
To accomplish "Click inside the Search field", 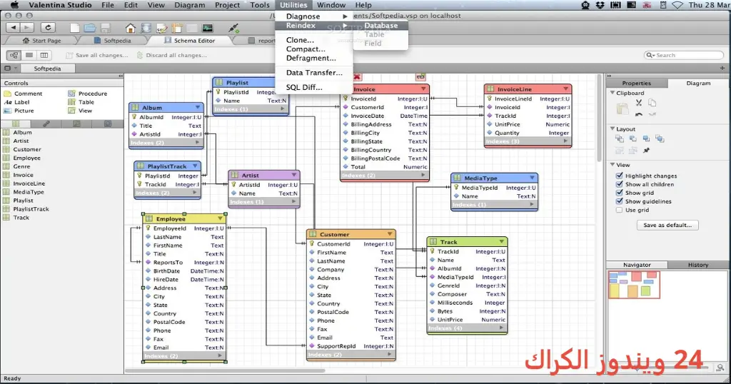I will coord(683,55).
